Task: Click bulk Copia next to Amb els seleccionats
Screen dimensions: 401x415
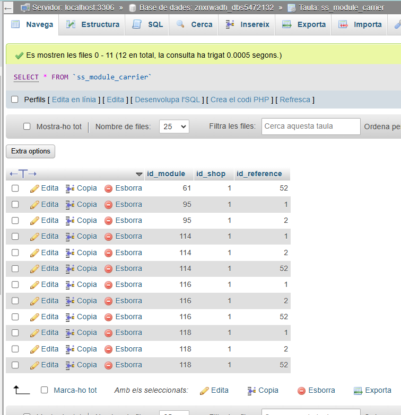Action: [x=263, y=391]
